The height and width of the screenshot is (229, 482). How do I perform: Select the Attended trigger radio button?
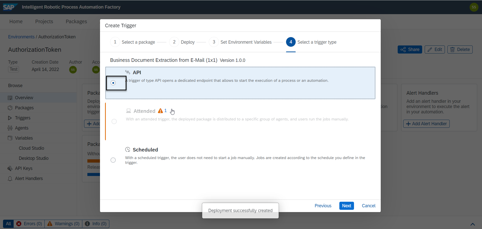tap(114, 121)
